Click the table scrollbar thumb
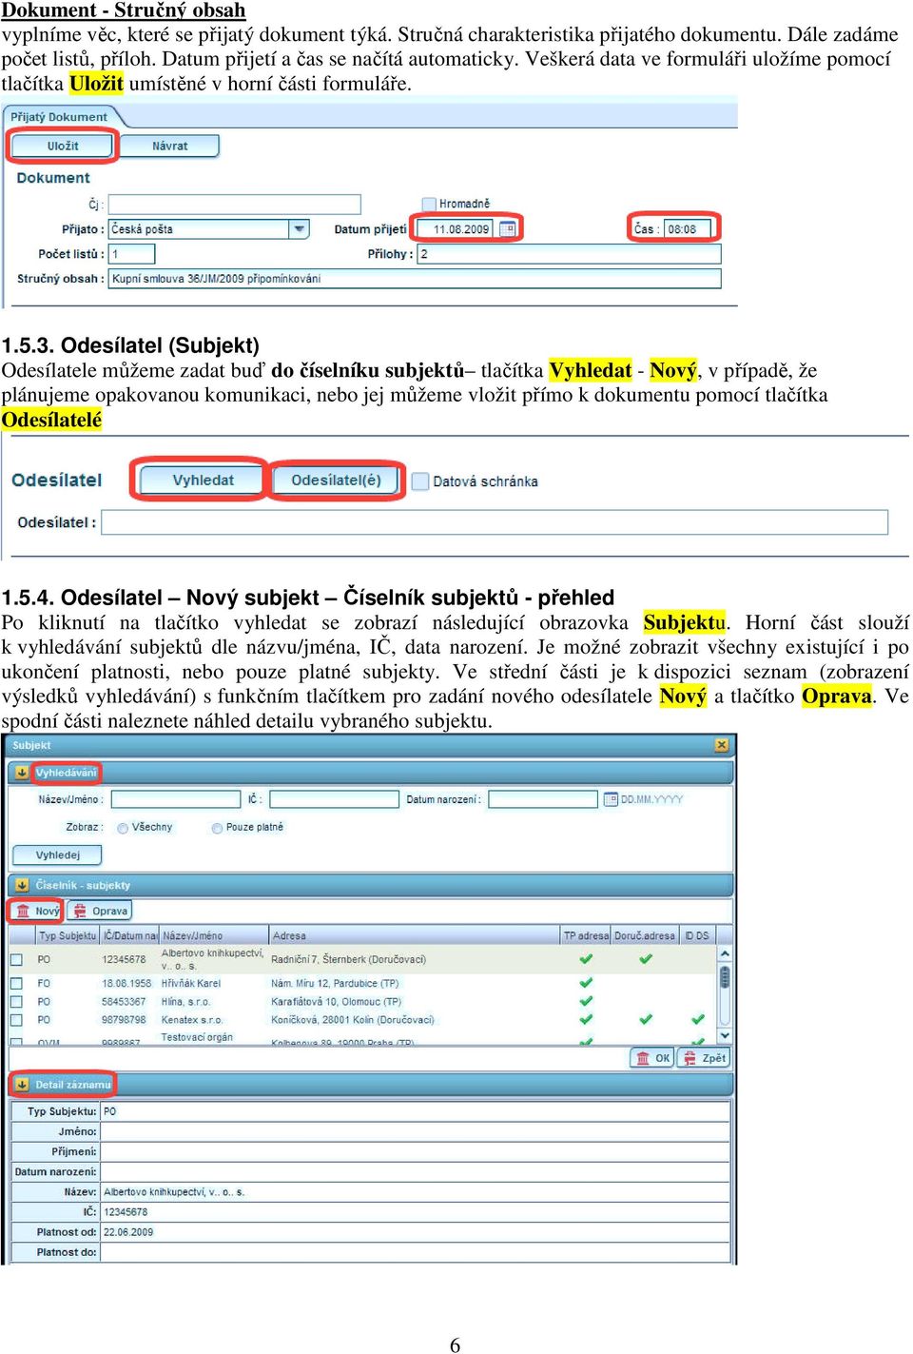The image size is (913, 1354). [725, 977]
